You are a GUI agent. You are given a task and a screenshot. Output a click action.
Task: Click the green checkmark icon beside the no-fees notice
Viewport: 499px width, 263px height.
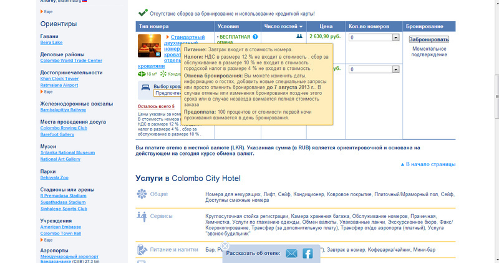[143, 13]
